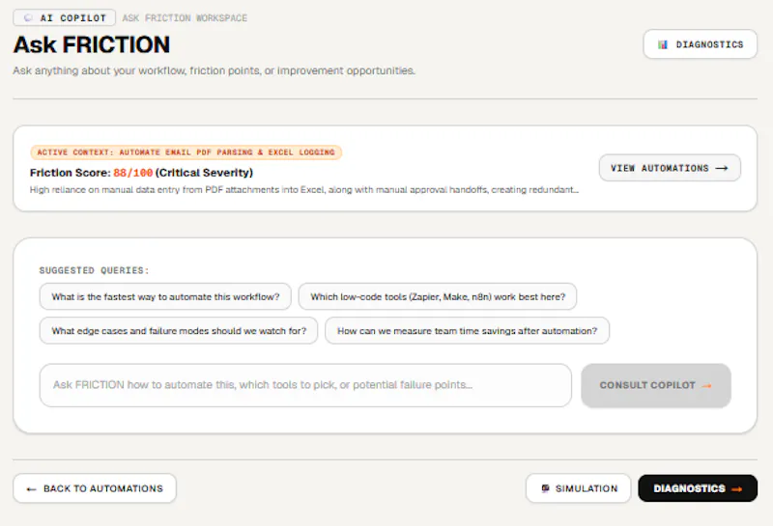Open Diagnostics from the top-right button
The height and width of the screenshot is (526, 773).
[700, 44]
